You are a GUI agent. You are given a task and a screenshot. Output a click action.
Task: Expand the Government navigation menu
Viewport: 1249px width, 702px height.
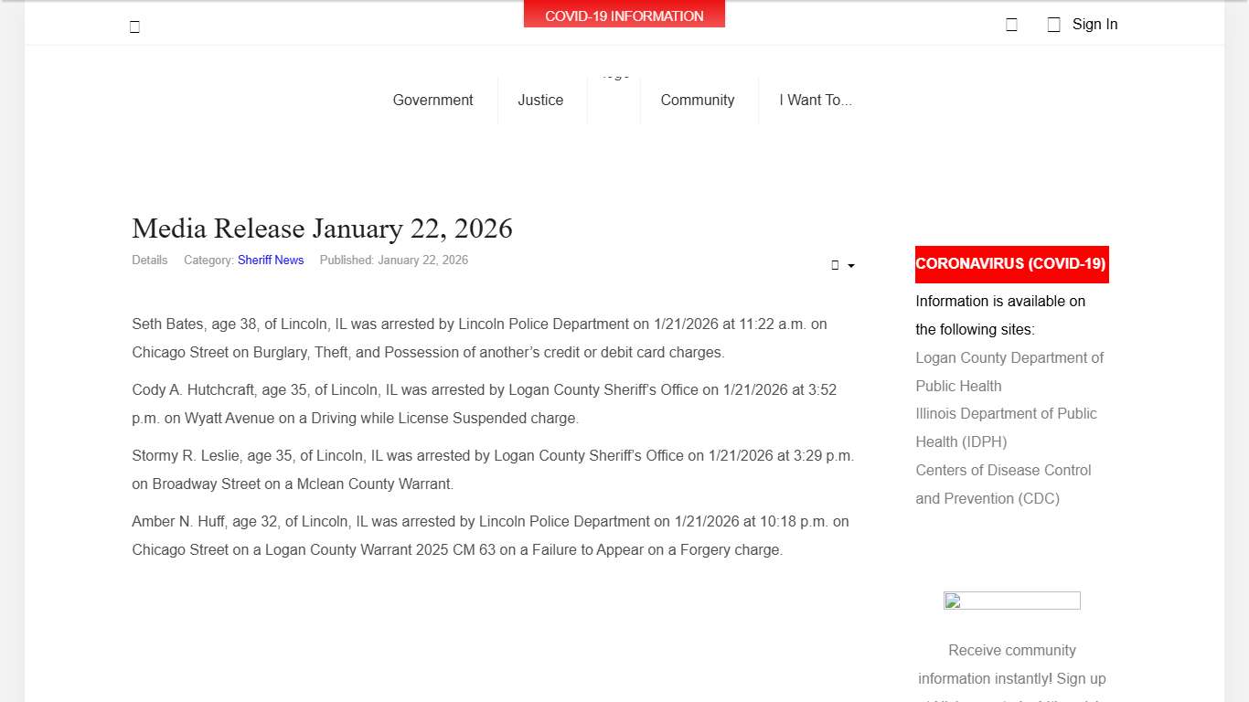pos(432,100)
